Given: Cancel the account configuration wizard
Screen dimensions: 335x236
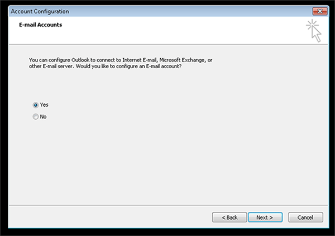Looking at the screenshot, I should [x=305, y=218].
